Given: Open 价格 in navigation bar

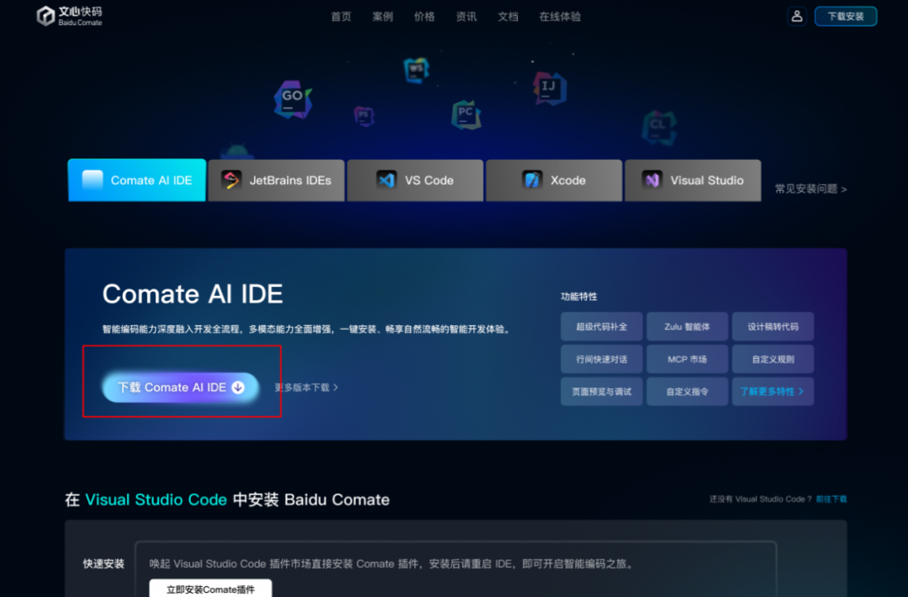Looking at the screenshot, I should [425, 17].
